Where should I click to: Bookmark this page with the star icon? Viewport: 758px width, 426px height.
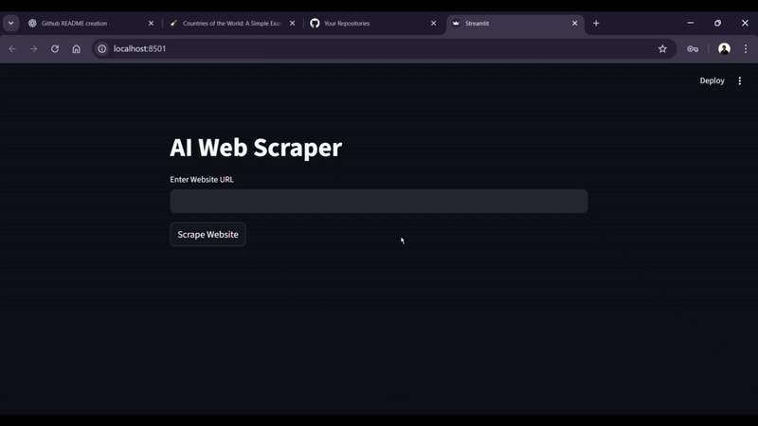(x=662, y=49)
